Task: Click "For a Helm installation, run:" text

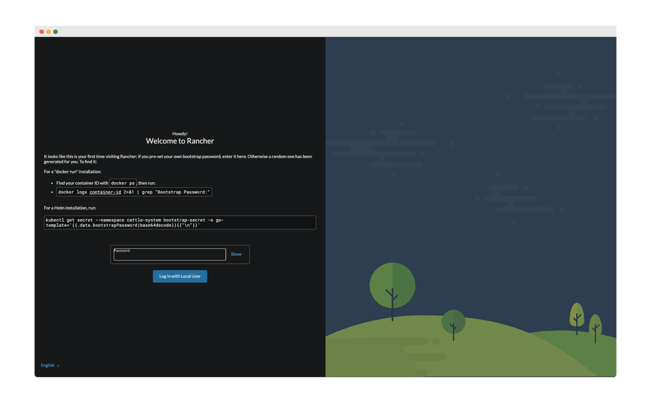Action: tap(70, 208)
